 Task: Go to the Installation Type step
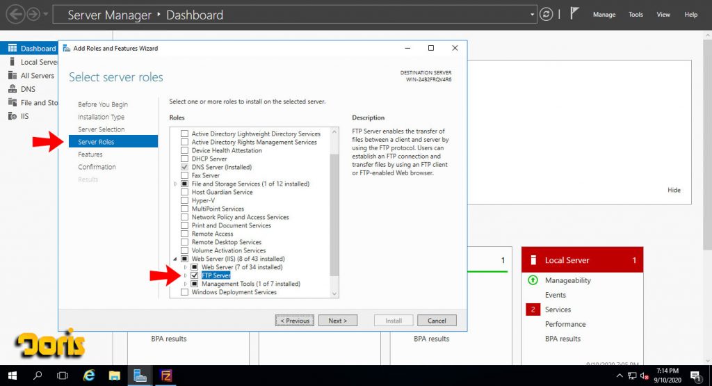coord(101,117)
